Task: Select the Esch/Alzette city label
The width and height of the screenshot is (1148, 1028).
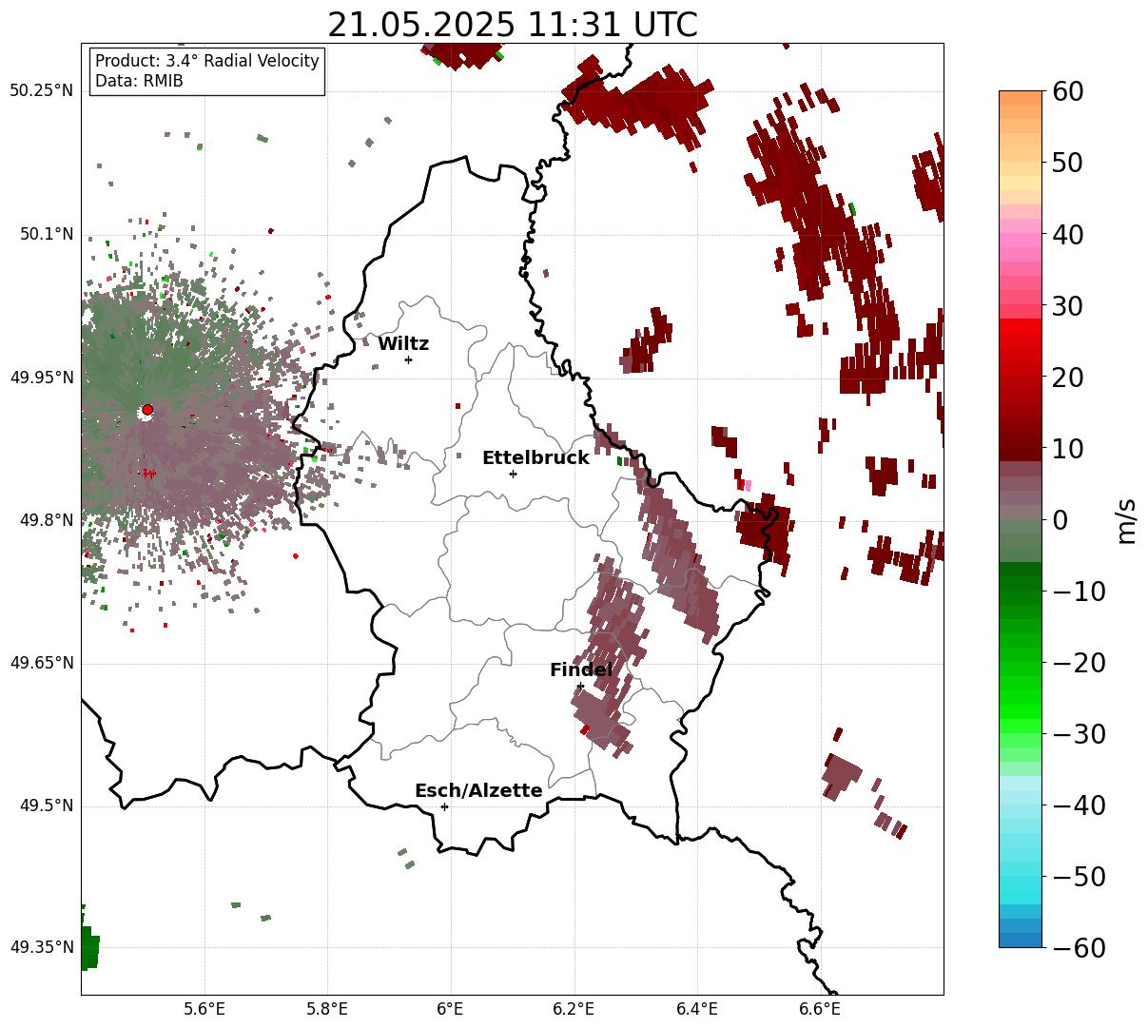Action: [x=478, y=791]
